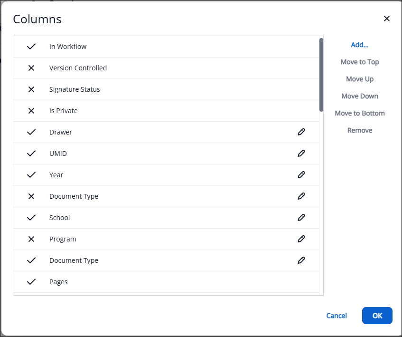Image resolution: width=402 pixels, height=337 pixels.
Task: Click the Move Up button
Action: click(360, 79)
